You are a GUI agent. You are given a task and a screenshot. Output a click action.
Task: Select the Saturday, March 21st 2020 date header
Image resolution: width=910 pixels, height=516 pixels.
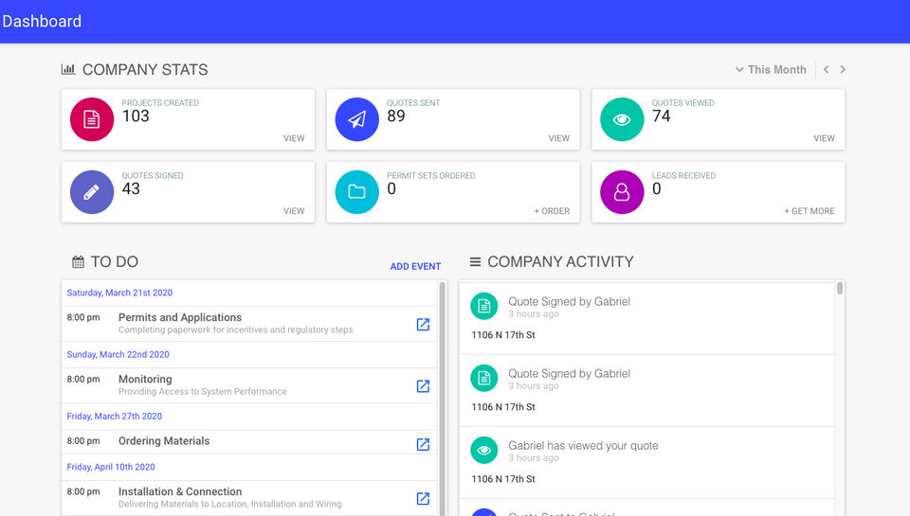[x=119, y=293]
